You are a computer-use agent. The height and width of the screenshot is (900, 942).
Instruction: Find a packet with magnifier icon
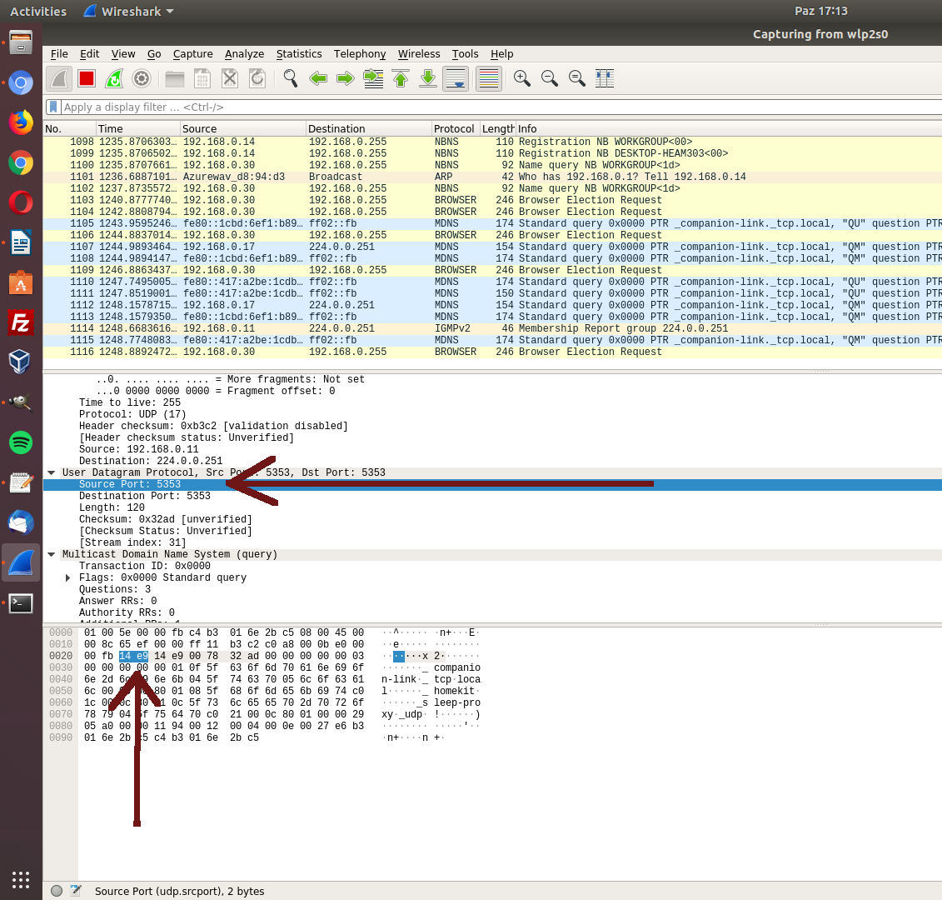291,79
